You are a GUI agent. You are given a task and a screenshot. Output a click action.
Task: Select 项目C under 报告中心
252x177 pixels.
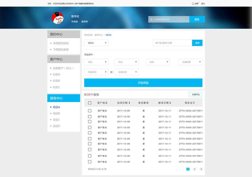coord(56,120)
